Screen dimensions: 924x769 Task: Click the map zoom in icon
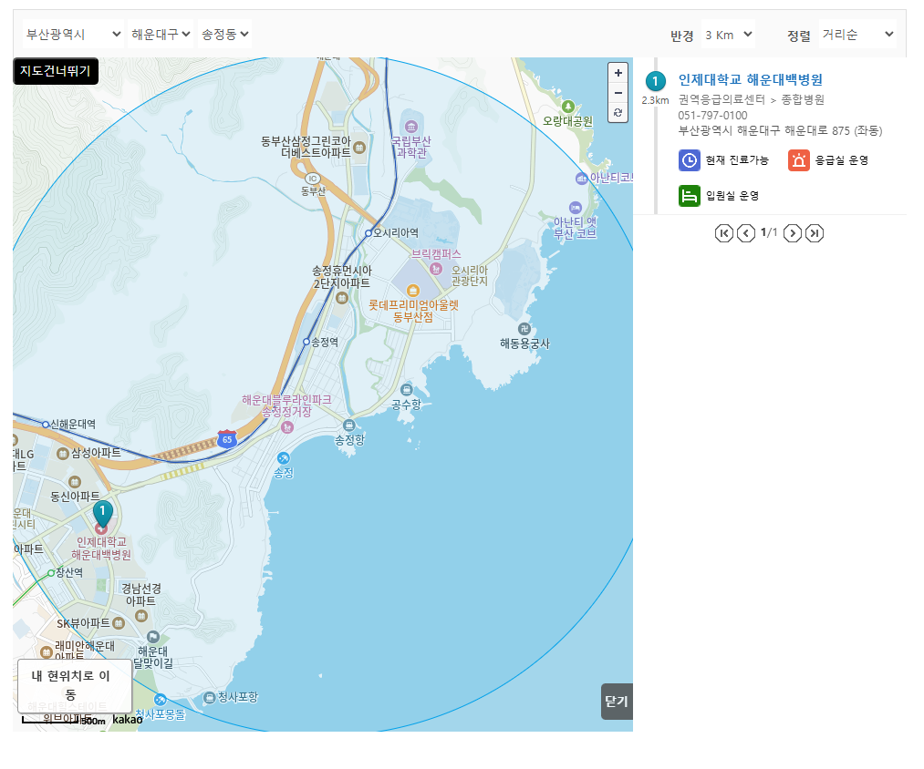tap(618, 73)
